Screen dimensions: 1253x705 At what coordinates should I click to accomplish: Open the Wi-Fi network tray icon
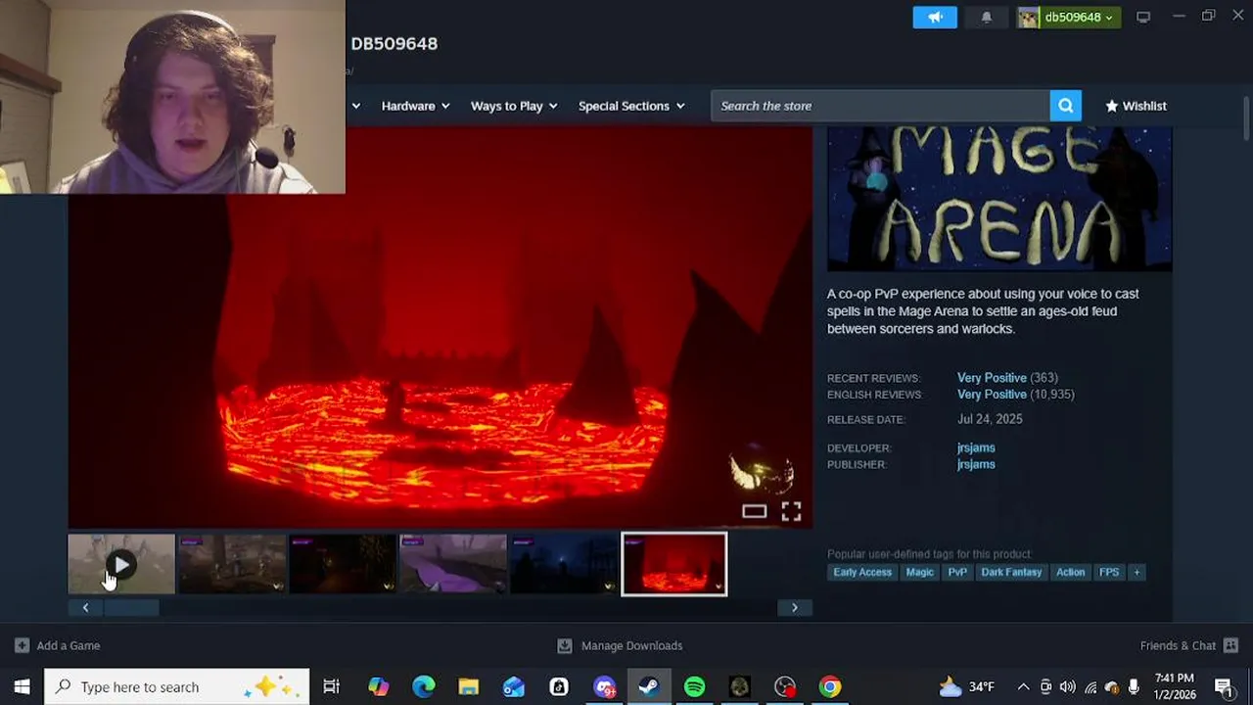point(1090,686)
